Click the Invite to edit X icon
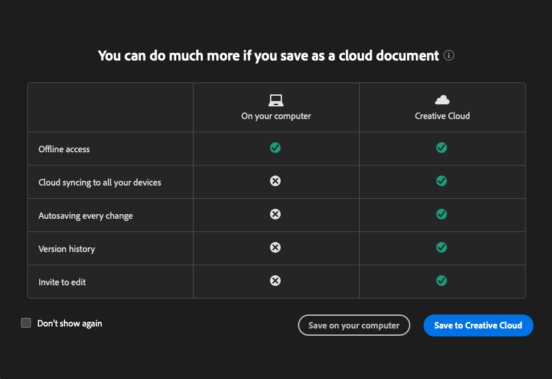The image size is (552, 379). click(x=275, y=281)
